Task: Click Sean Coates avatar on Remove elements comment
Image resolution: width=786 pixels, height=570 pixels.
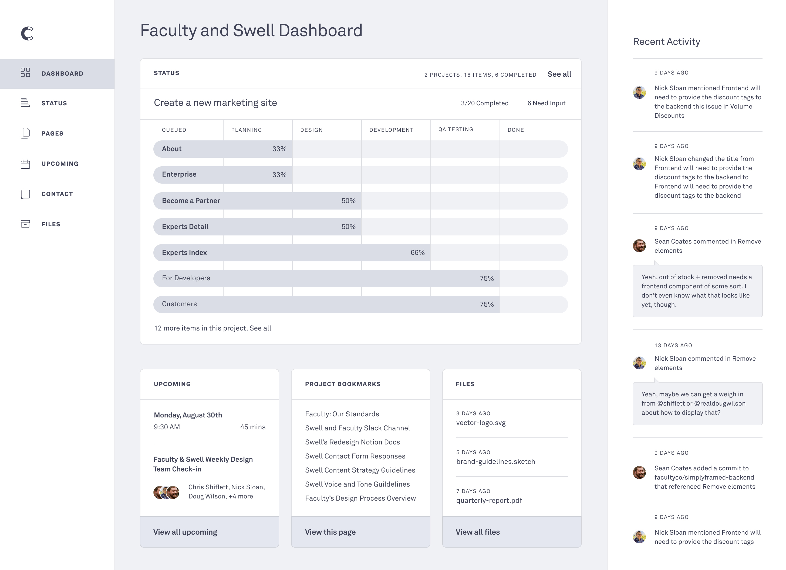Action: (x=639, y=246)
